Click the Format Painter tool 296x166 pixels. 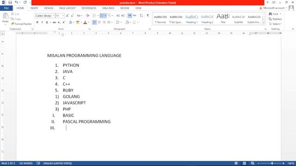click(x=21, y=24)
